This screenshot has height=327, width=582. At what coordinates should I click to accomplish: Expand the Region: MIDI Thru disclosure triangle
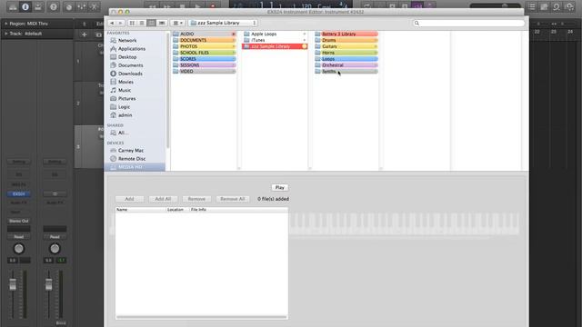pyautogui.click(x=6, y=24)
